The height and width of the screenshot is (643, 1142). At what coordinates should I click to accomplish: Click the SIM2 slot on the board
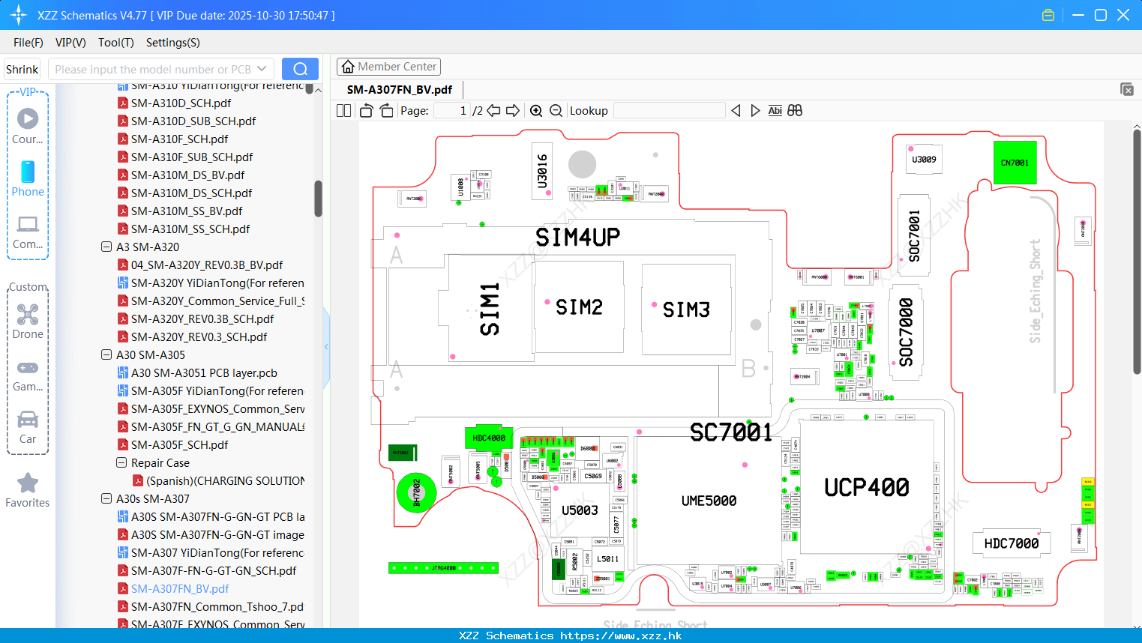pos(579,307)
